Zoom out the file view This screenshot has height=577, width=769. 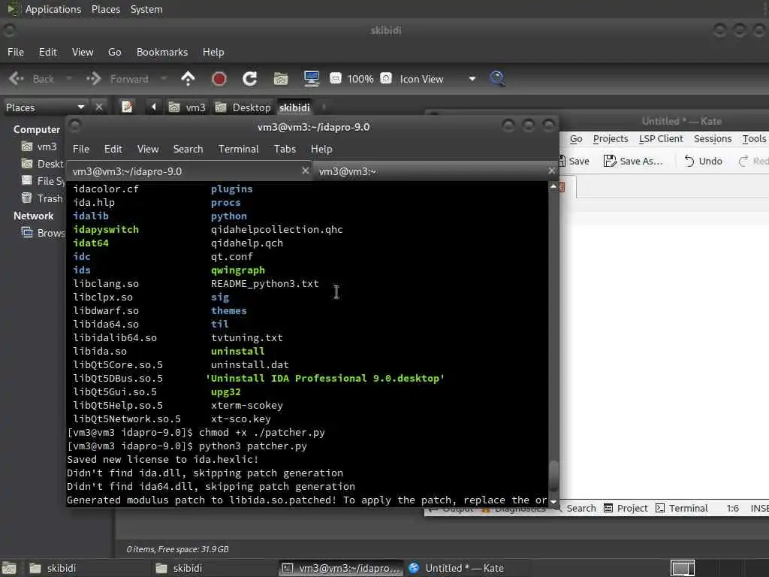pyautogui.click(x=336, y=78)
